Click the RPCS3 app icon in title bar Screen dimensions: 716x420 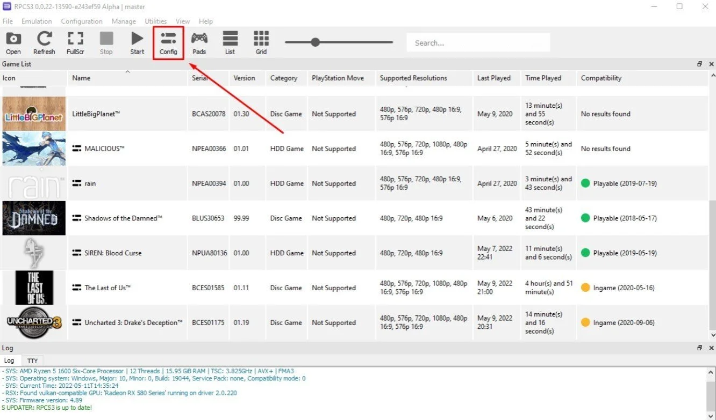[x=6, y=6]
